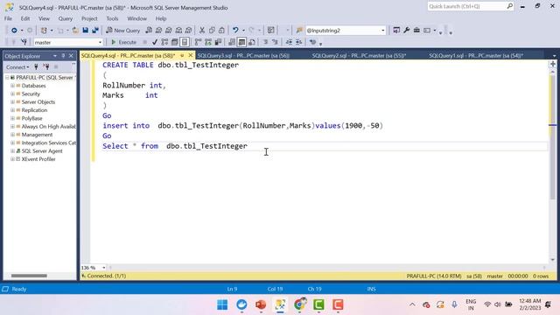
Task: Close the Object Explorer panel
Action: point(71,56)
